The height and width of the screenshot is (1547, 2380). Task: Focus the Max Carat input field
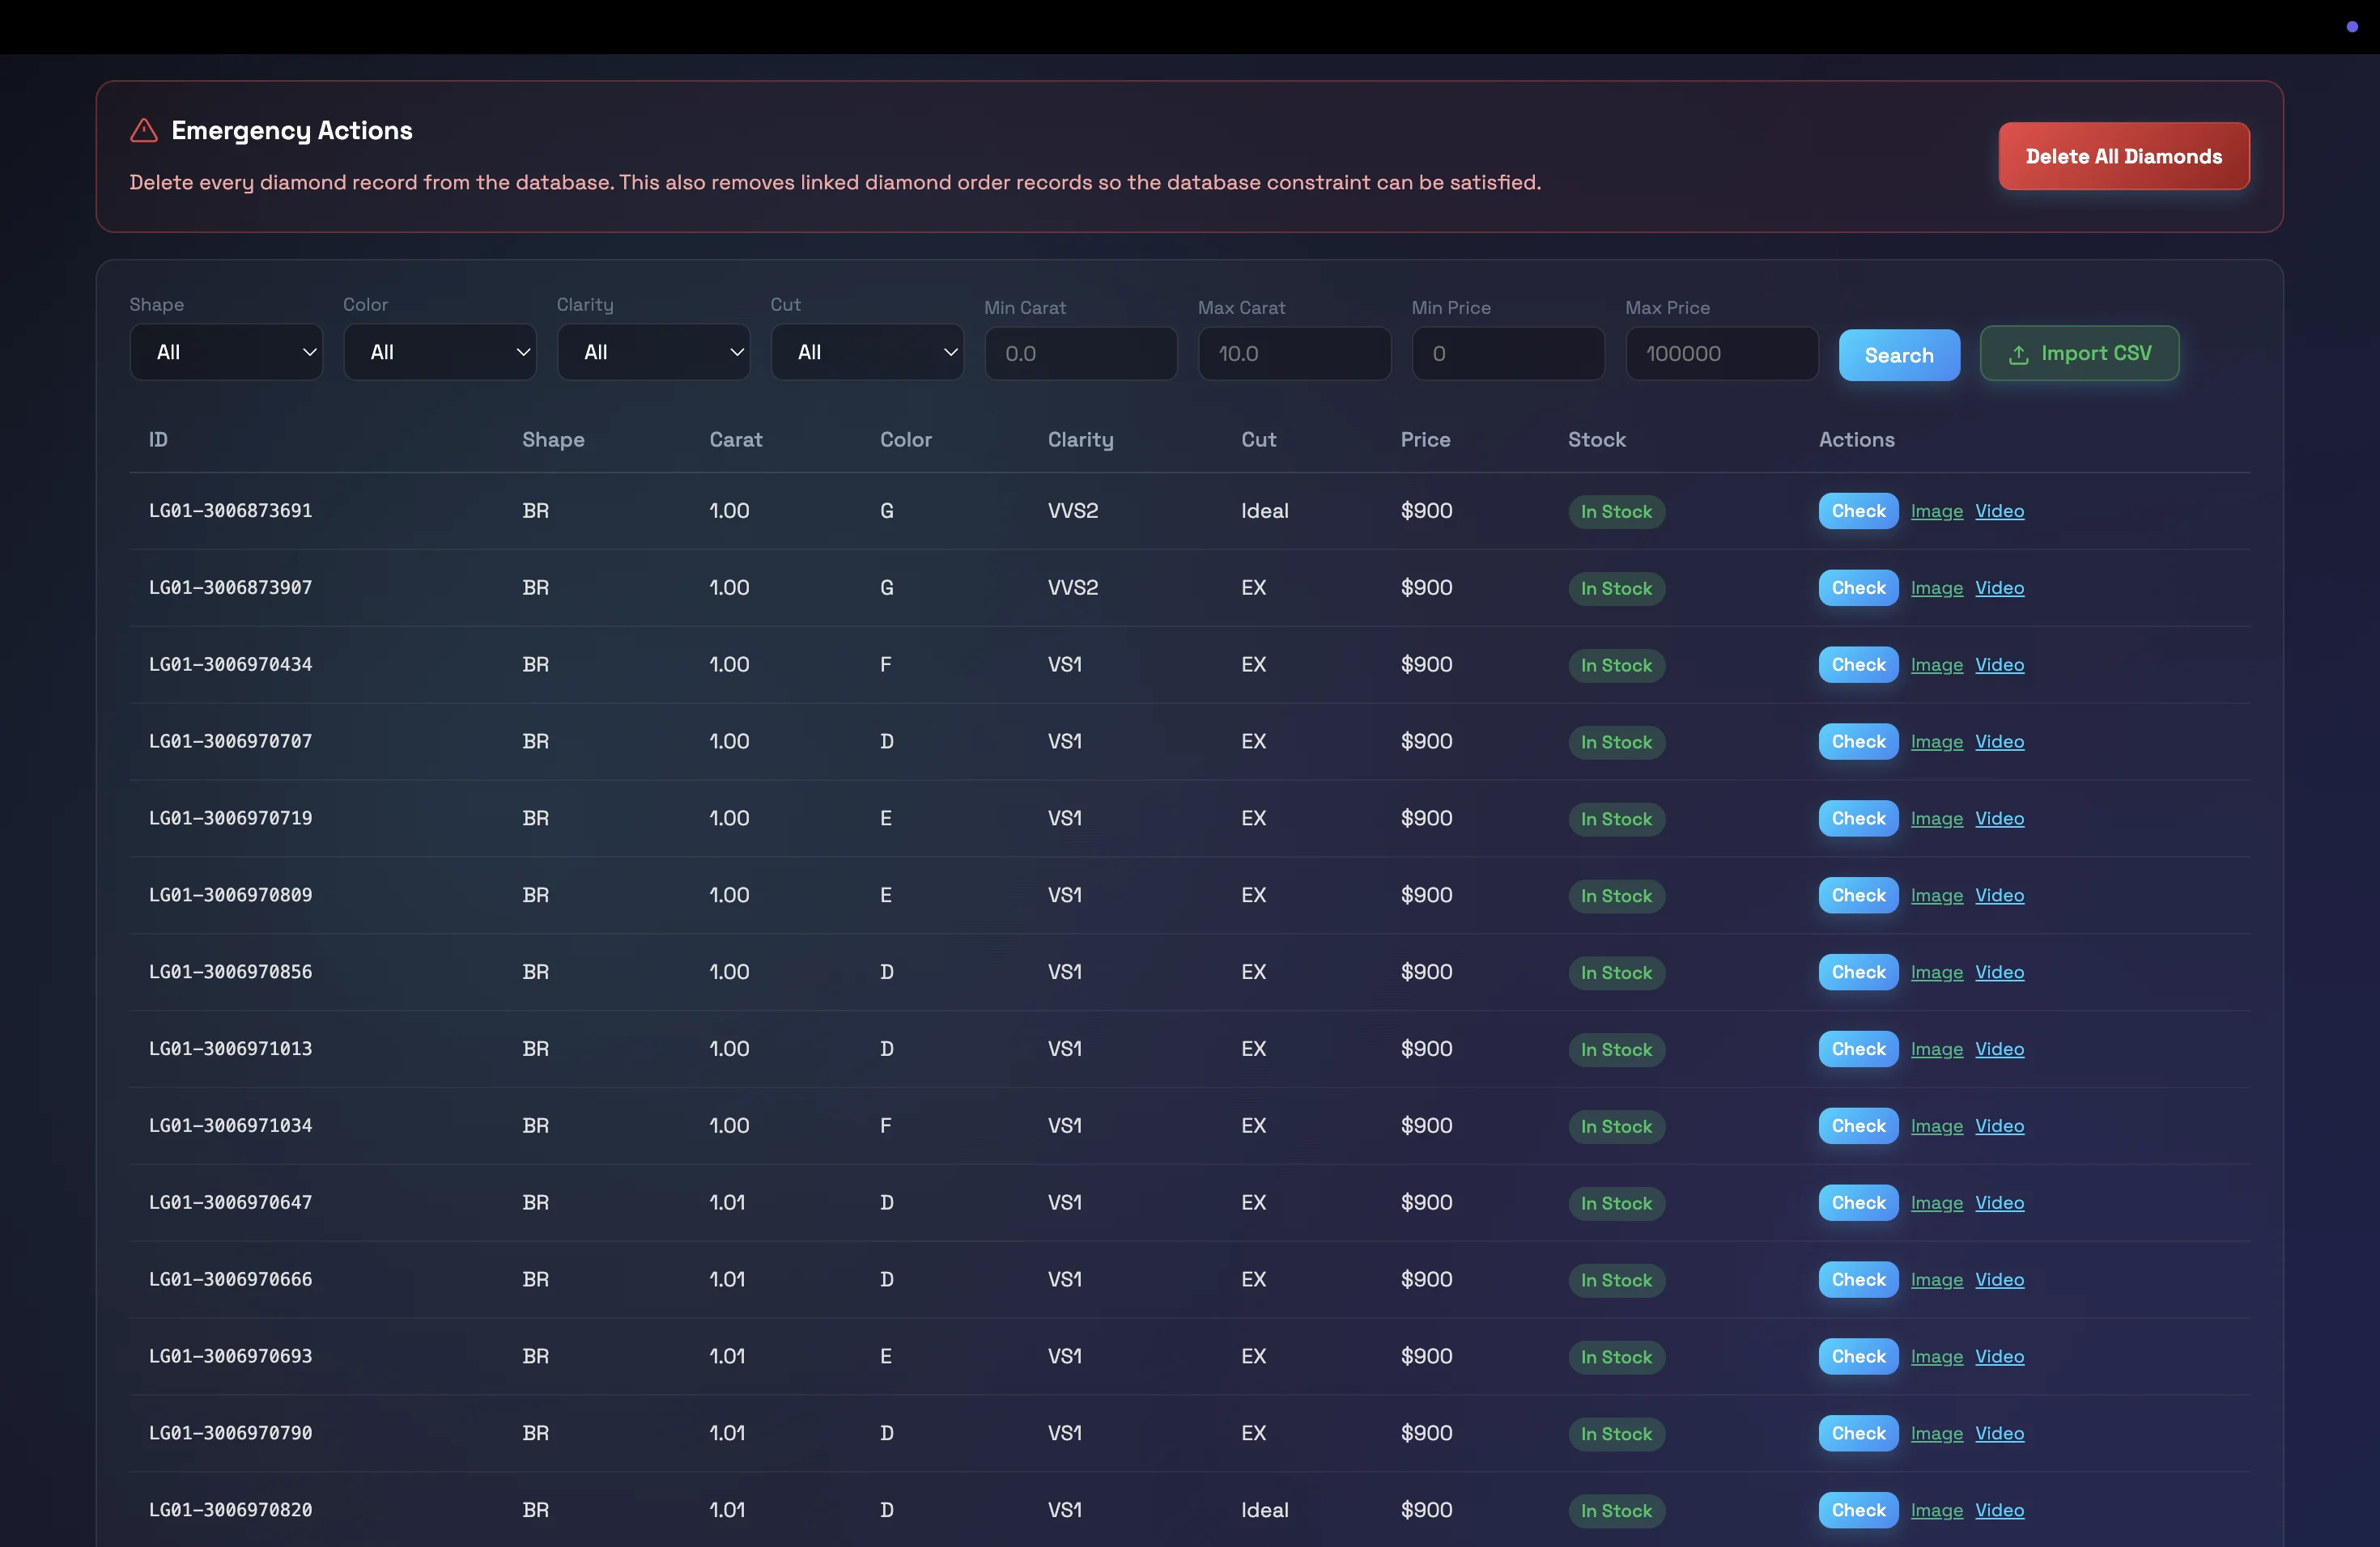coord(1295,354)
